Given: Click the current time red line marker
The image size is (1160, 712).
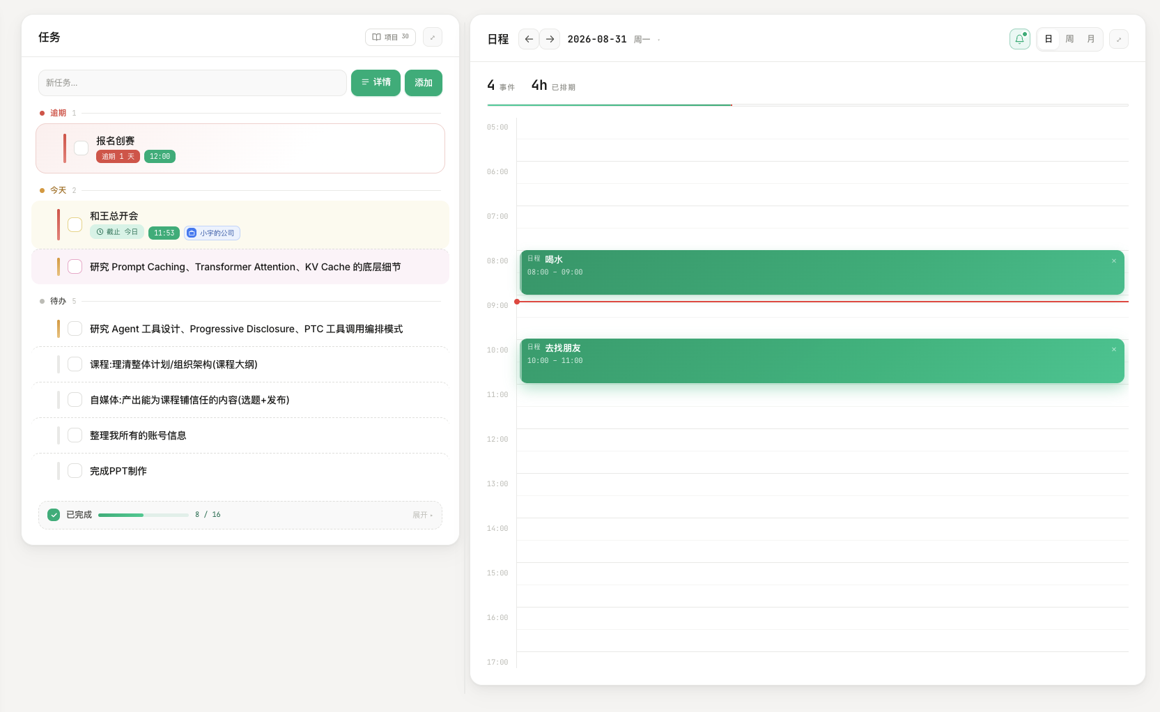Looking at the screenshot, I should (821, 302).
